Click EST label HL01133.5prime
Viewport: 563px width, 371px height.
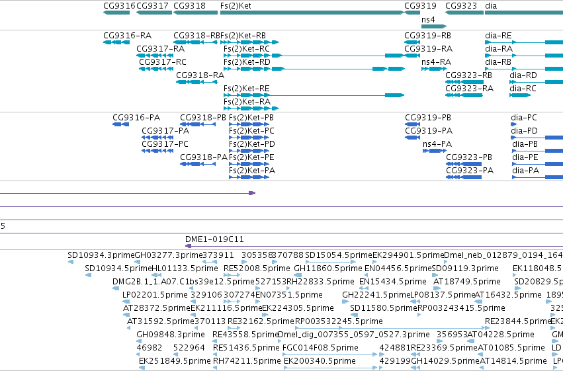[185, 268]
